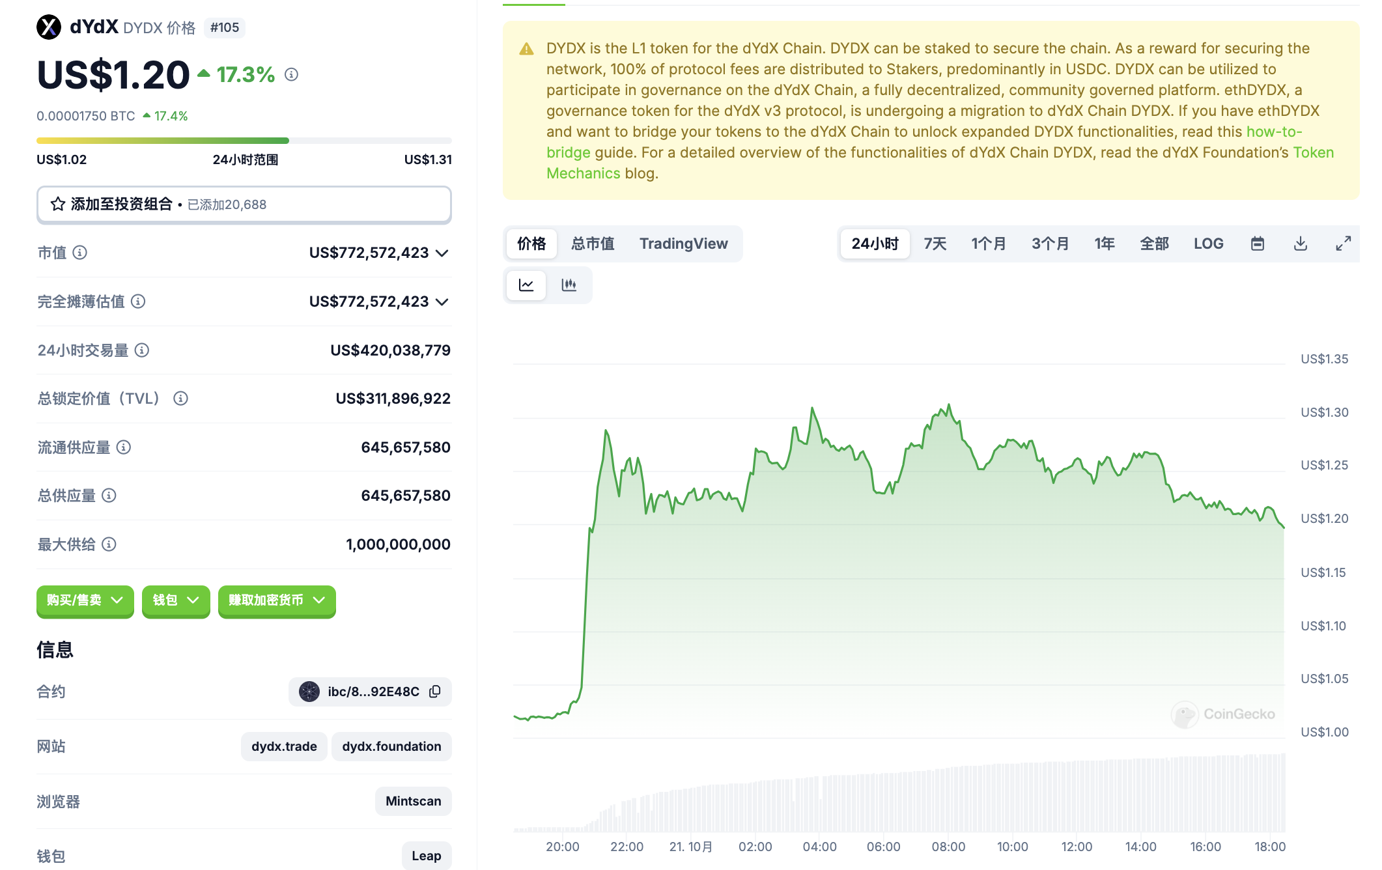Viewport: 1382px width, 870px height.
Task: Copy the ibc contract address
Action: pyautogui.click(x=435, y=692)
